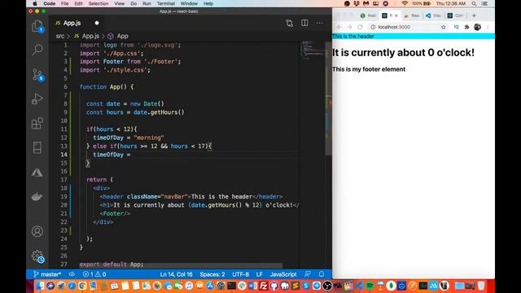Click browser forward button
This screenshot has width=521, height=293.
tap(349, 27)
